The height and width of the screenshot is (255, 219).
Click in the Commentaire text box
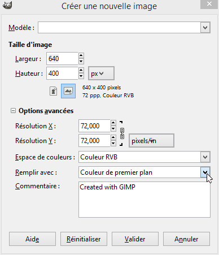144,200
